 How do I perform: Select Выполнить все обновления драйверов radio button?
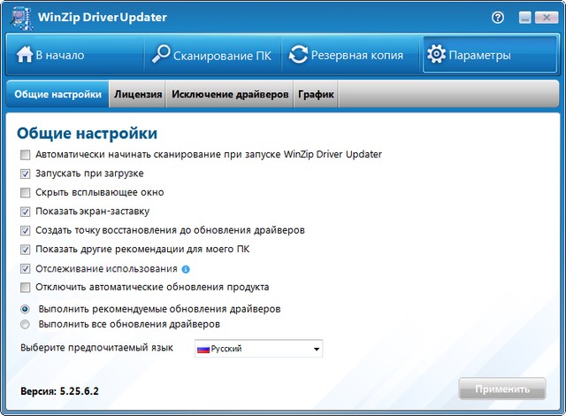tap(26, 325)
